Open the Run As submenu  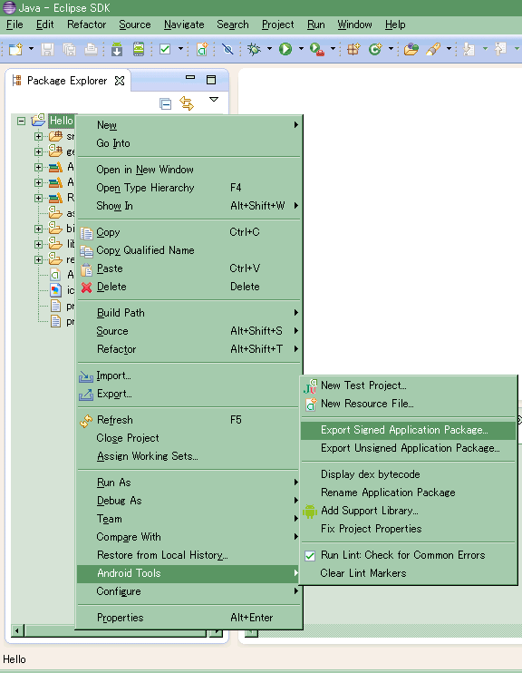[189, 483]
